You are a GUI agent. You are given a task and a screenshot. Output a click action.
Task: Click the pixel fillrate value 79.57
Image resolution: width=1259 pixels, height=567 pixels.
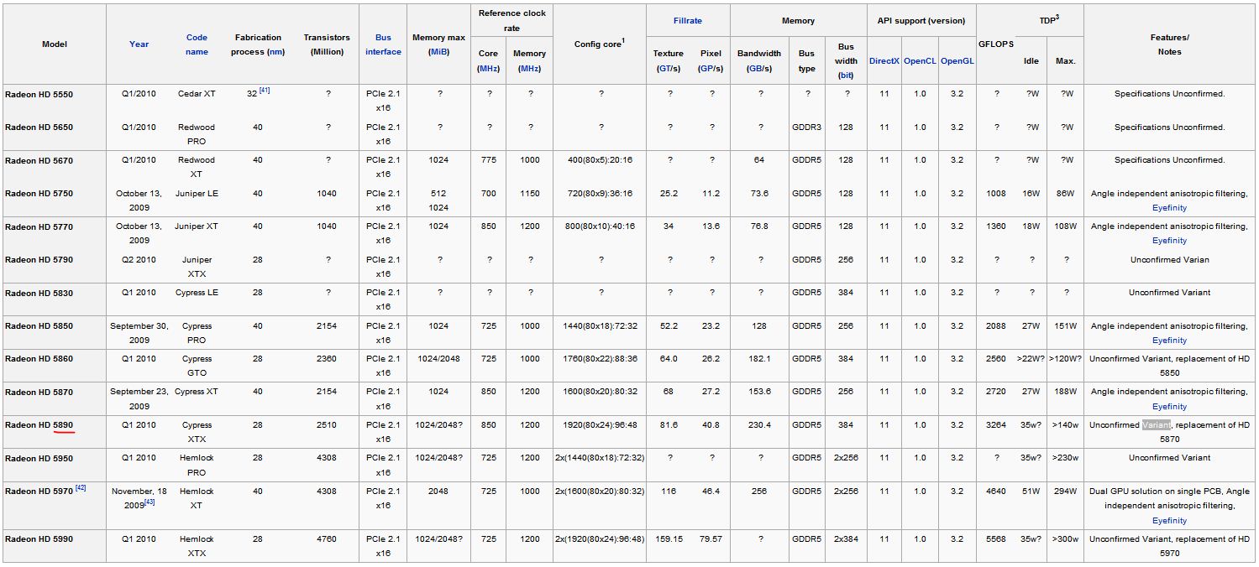pyautogui.click(x=711, y=538)
